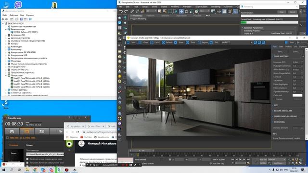Image resolution: width=308 pixels, height=173 pixels.
Task: Reload the page in Chrome
Action: pos(77,132)
